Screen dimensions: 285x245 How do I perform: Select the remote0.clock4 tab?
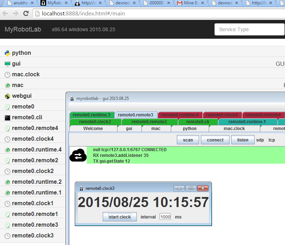[222, 115]
